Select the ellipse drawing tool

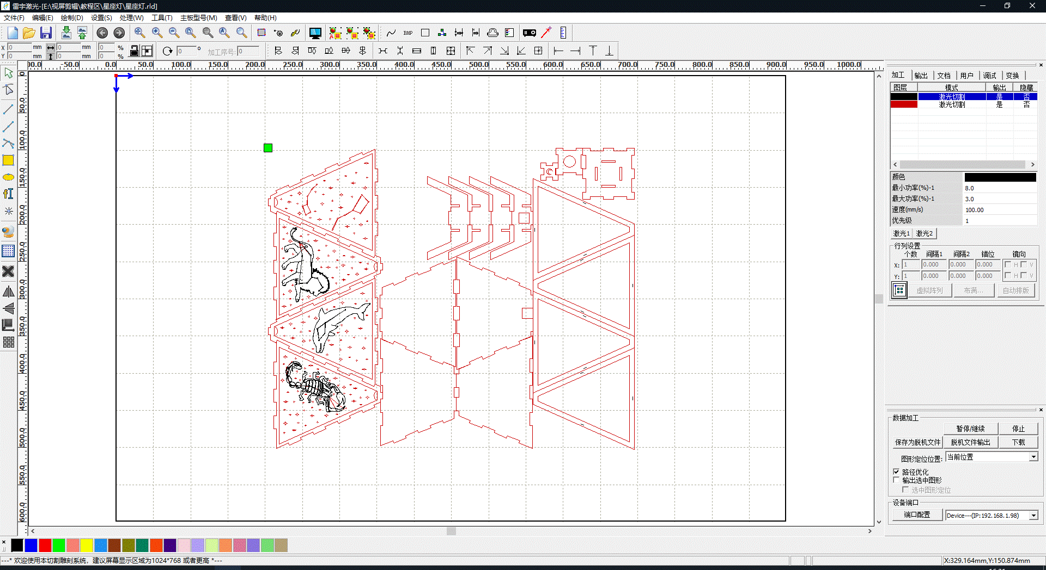(9, 177)
